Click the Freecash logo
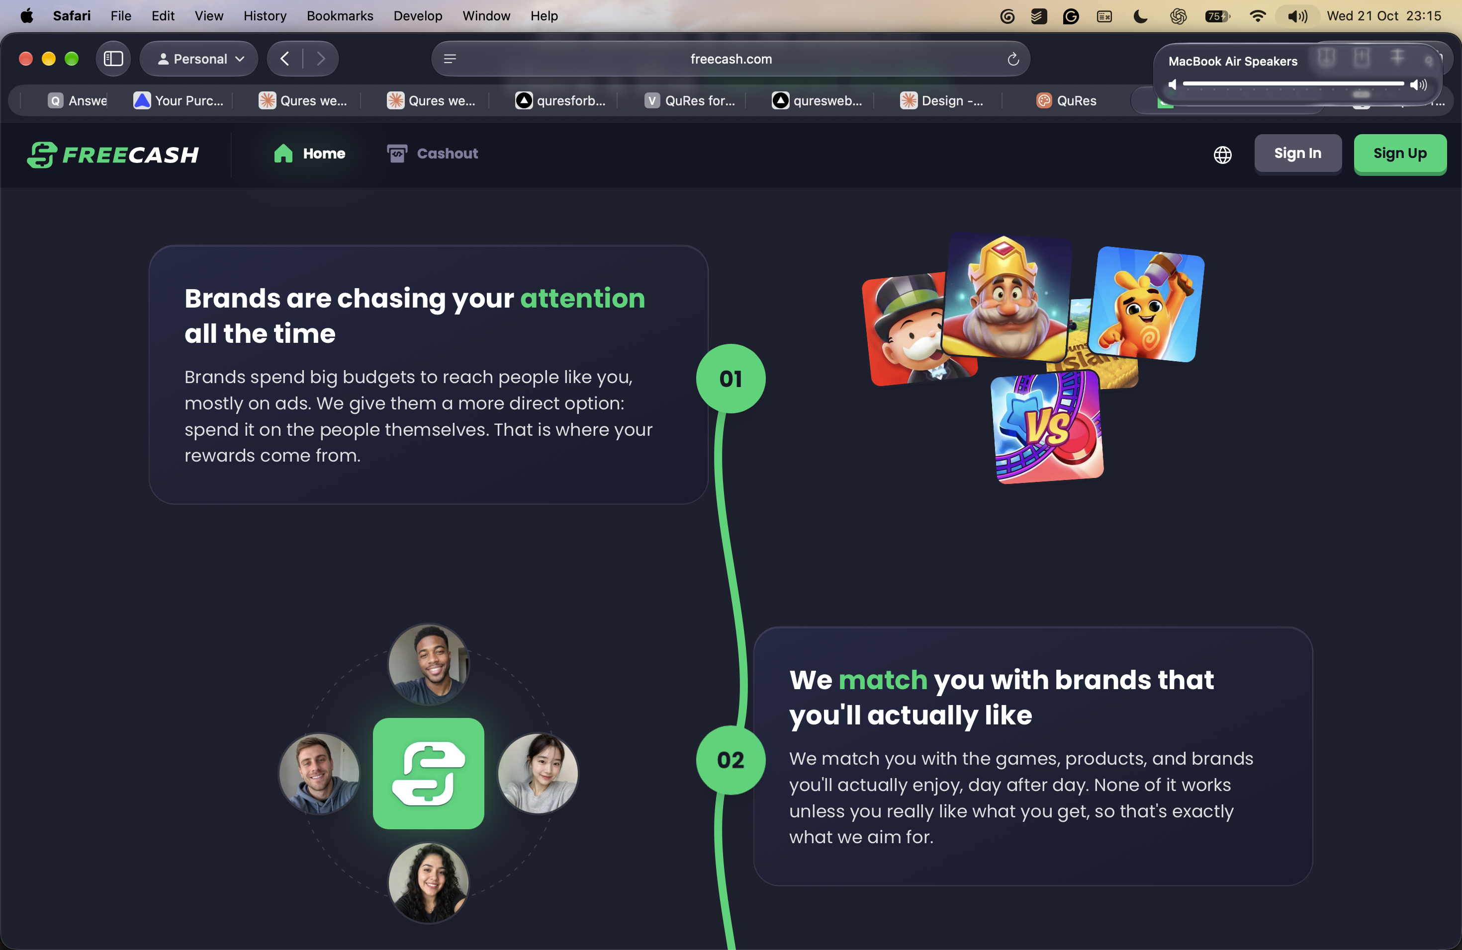The height and width of the screenshot is (950, 1462). point(113,155)
